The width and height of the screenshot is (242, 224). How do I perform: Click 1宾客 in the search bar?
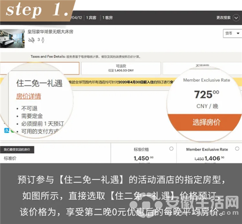[x=91, y=18]
